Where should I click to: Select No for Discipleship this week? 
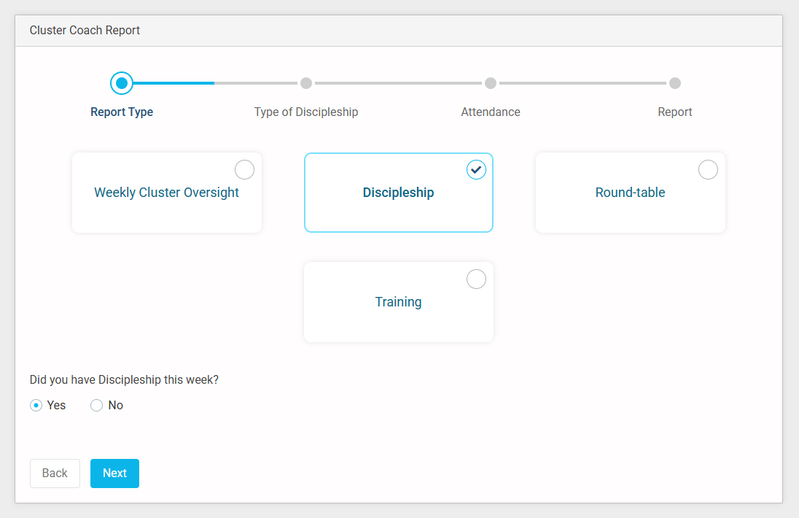[96, 406]
